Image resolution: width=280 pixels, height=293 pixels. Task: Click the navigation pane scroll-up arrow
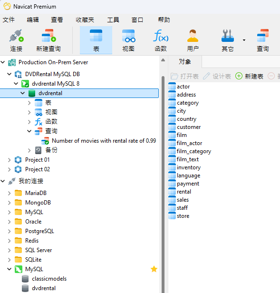click(163, 60)
